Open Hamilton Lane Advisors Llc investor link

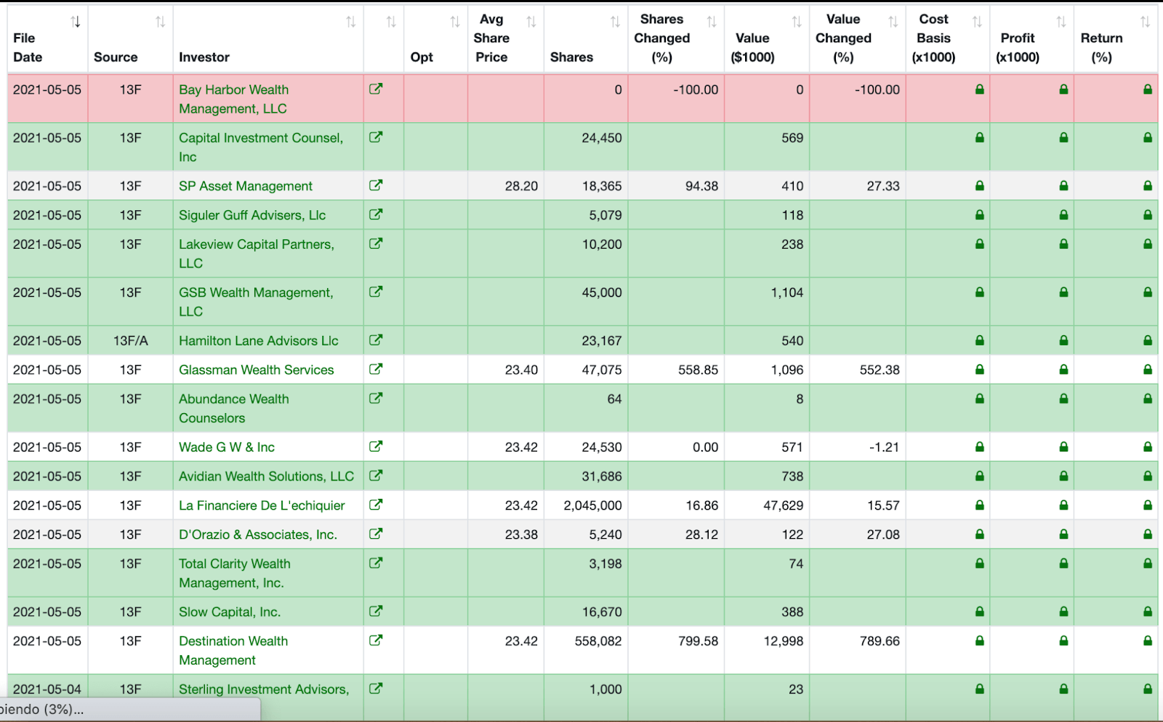click(x=259, y=340)
